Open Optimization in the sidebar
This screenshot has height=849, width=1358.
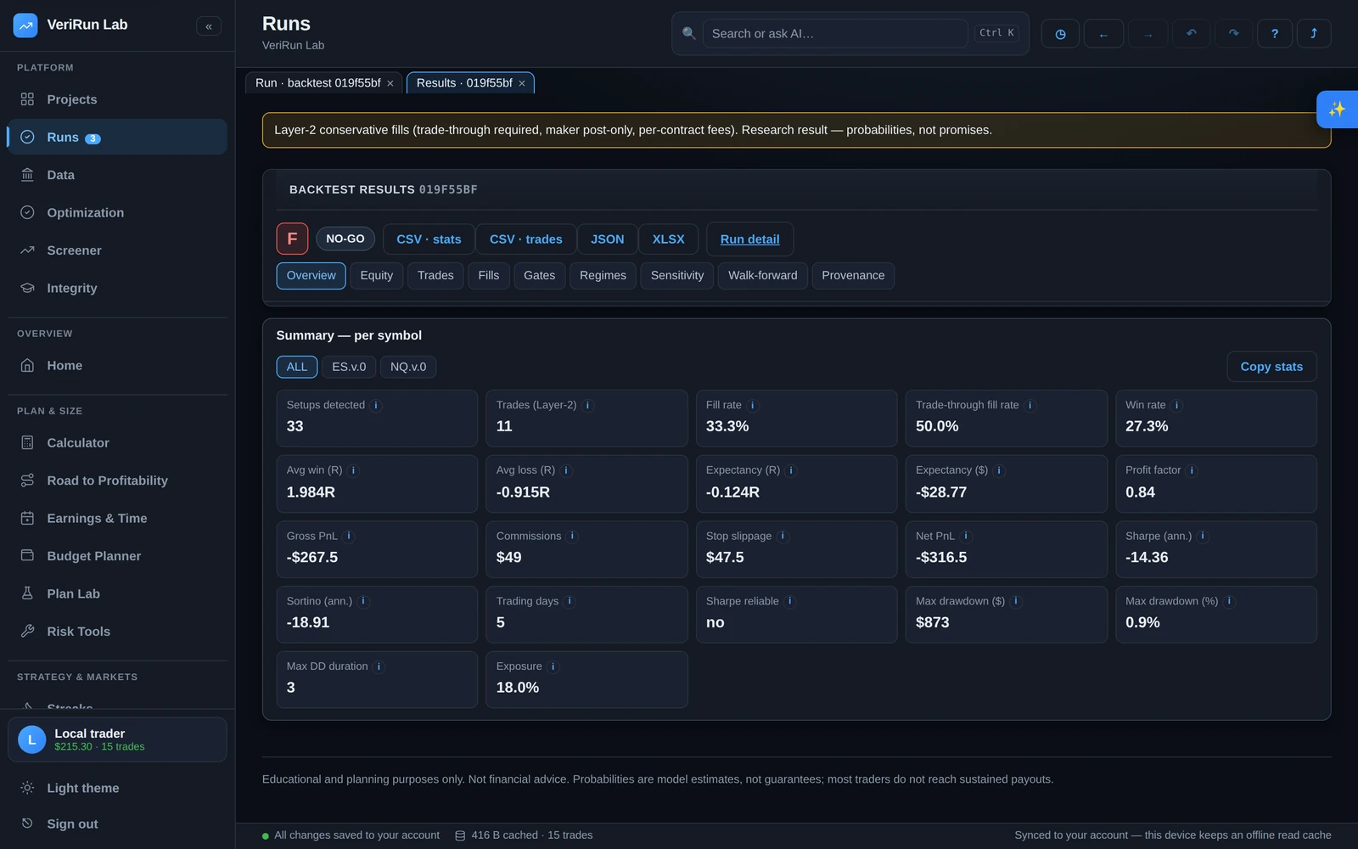click(117, 213)
